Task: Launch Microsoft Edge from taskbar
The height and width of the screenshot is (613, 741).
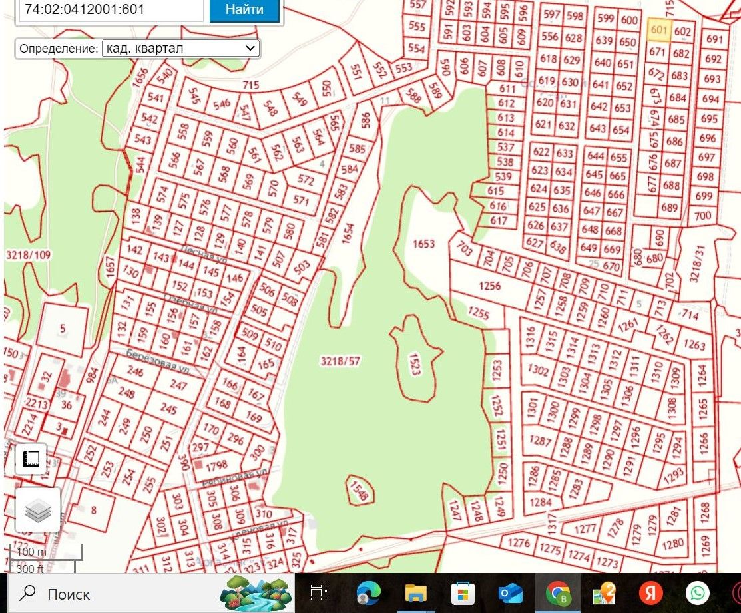Action: point(368,593)
